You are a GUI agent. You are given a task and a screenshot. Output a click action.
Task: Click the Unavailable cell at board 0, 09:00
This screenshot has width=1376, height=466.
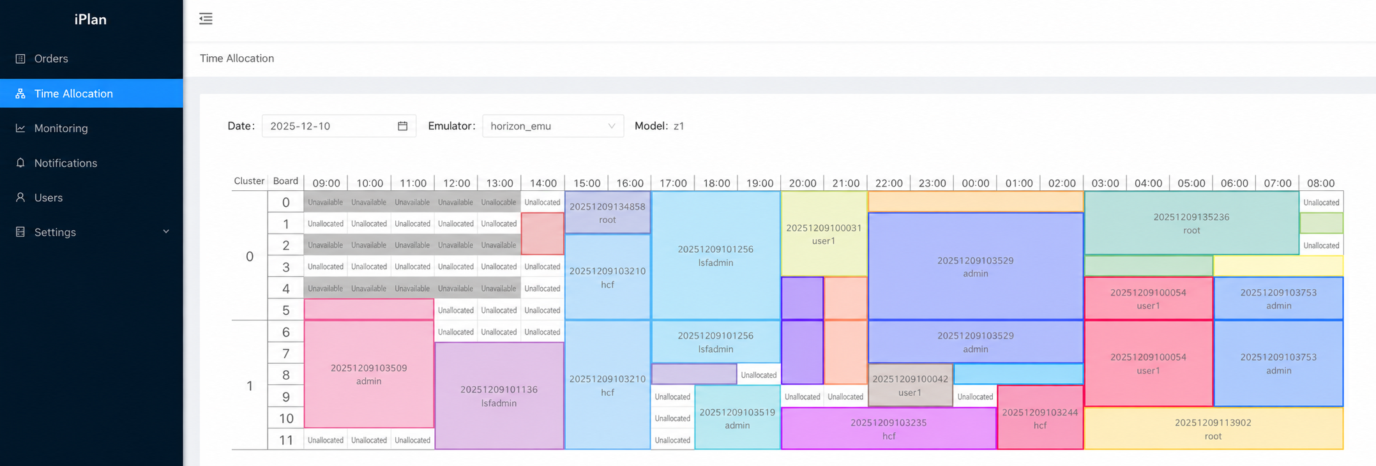pos(326,202)
